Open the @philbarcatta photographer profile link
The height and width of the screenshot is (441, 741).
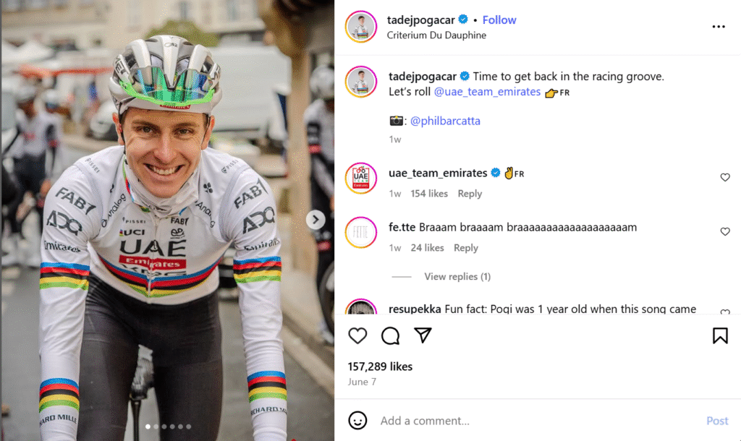click(445, 121)
